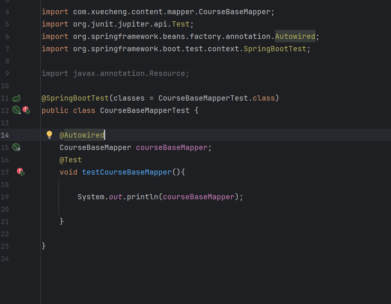Click line number 23 in the gutter
391x304 pixels.
click(5, 246)
